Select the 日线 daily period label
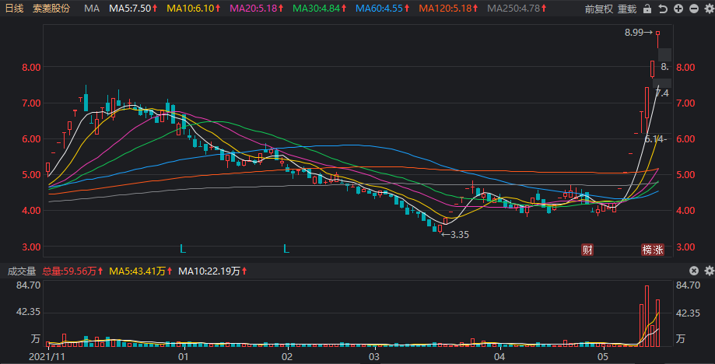 click(14, 9)
